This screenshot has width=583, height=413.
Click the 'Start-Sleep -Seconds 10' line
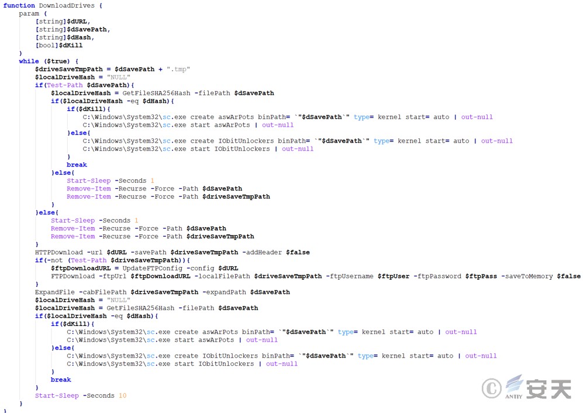coord(81,395)
